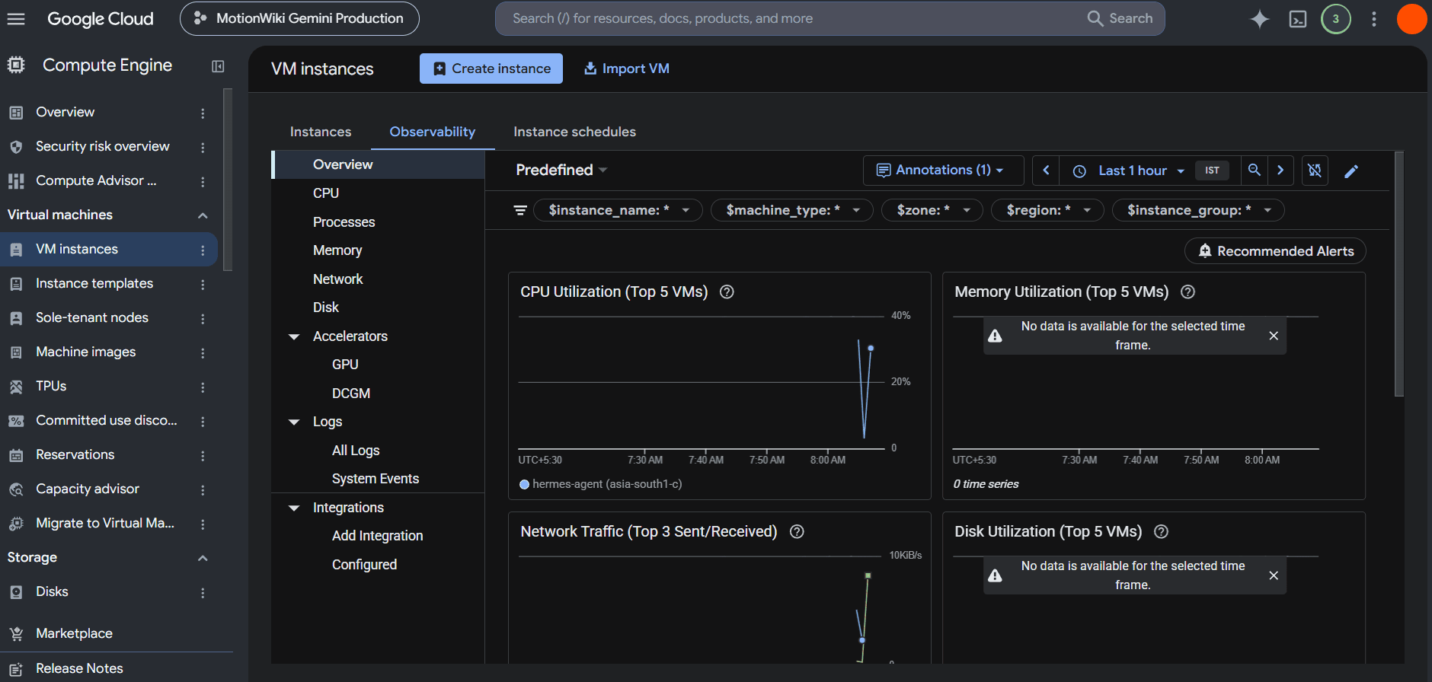Screen dimensions: 1432x682
Task: Collapse the Logs tree group
Action: point(294,422)
